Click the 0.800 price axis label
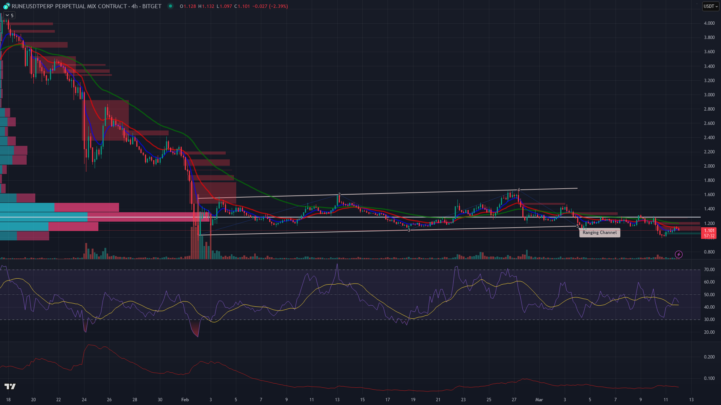 tap(709, 252)
